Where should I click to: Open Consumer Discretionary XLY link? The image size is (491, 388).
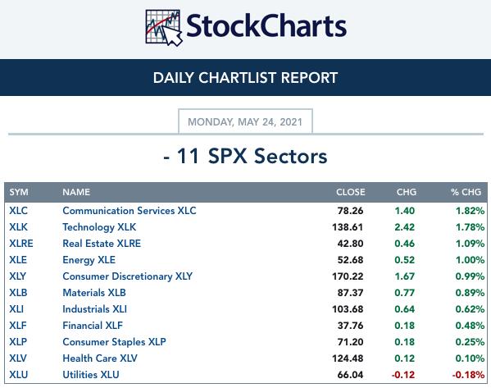point(127,276)
